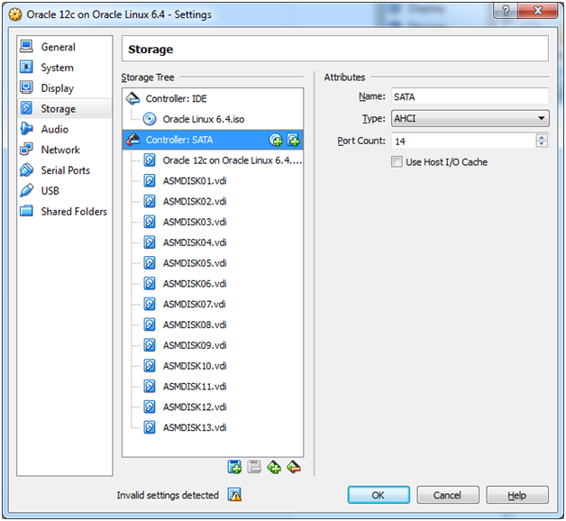
Task: Click the Help button
Action: click(x=516, y=495)
